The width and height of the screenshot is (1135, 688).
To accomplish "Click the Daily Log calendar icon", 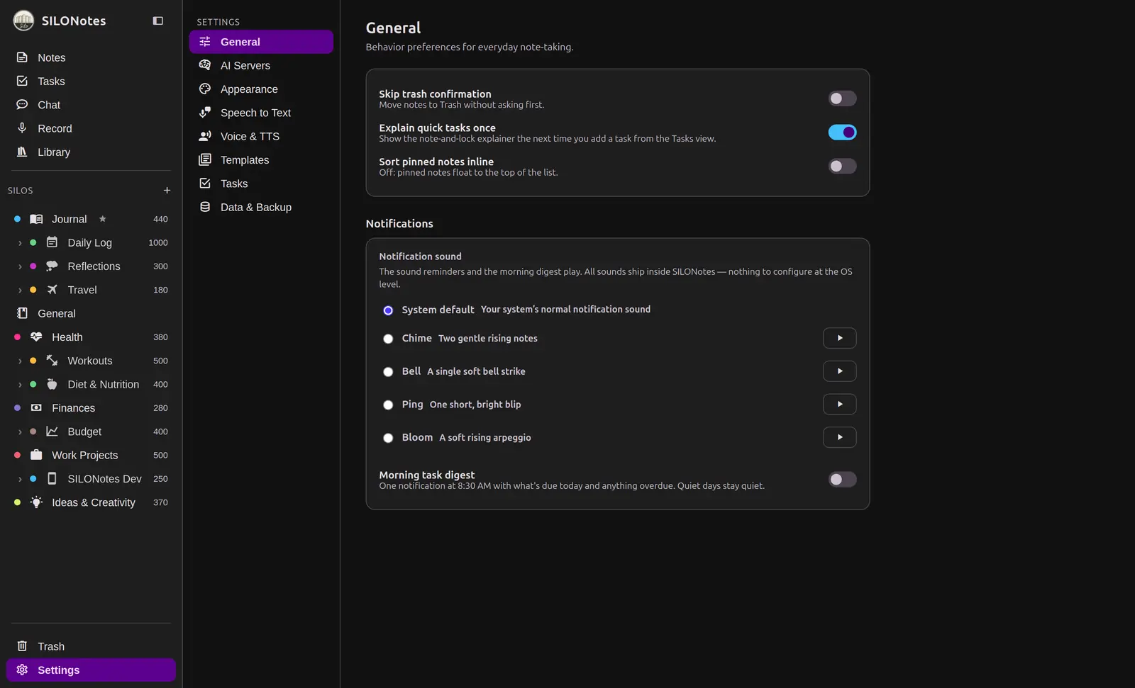I will point(52,242).
